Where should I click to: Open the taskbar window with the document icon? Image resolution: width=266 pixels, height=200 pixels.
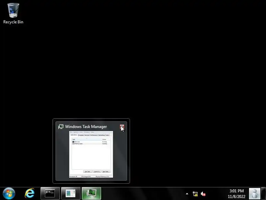pyautogui.click(x=71, y=193)
